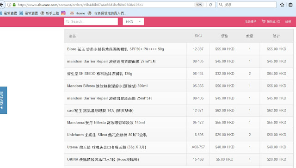Click the SKU column header

(x=198, y=36)
